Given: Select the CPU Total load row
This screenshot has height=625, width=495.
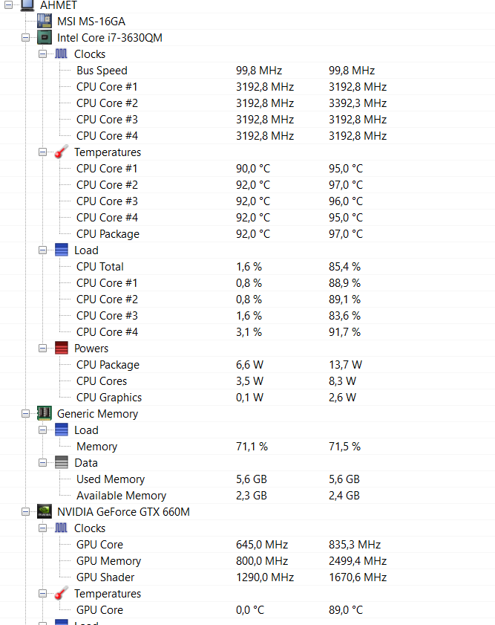Looking at the screenshot, I should pos(100,266).
